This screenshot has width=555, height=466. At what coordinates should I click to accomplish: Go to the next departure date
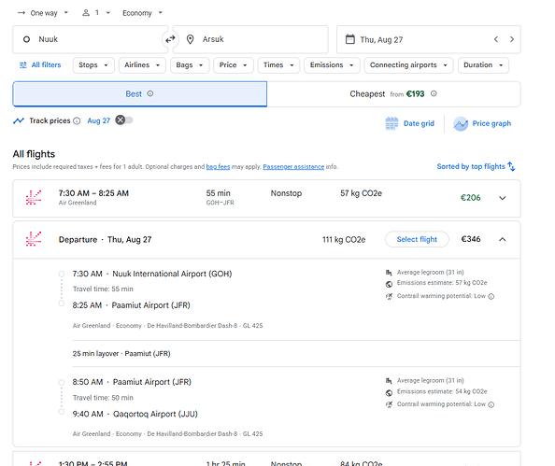click(x=511, y=39)
